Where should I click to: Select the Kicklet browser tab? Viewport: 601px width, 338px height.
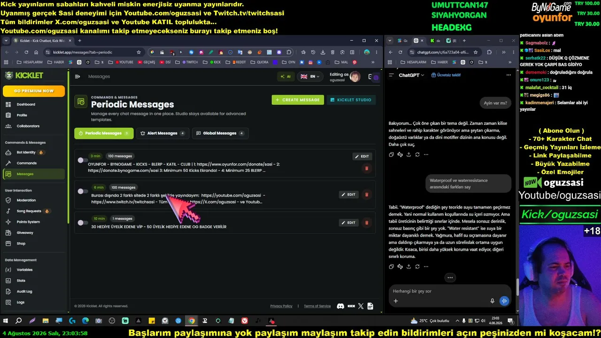click(x=42, y=41)
